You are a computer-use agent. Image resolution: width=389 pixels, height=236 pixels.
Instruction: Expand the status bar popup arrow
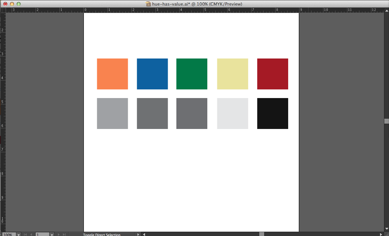click(x=138, y=234)
